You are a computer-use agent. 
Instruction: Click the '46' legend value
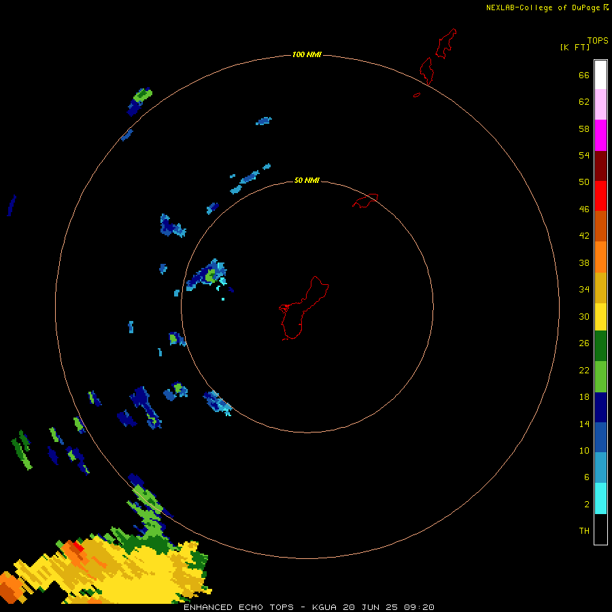coord(584,209)
